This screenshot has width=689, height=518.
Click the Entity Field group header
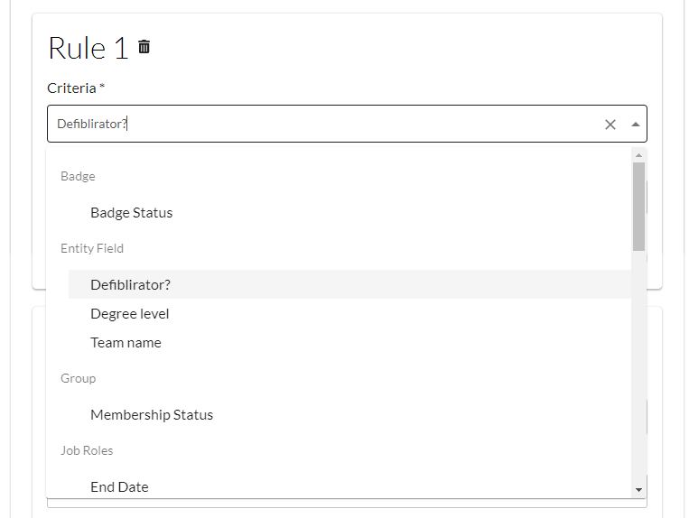92,249
